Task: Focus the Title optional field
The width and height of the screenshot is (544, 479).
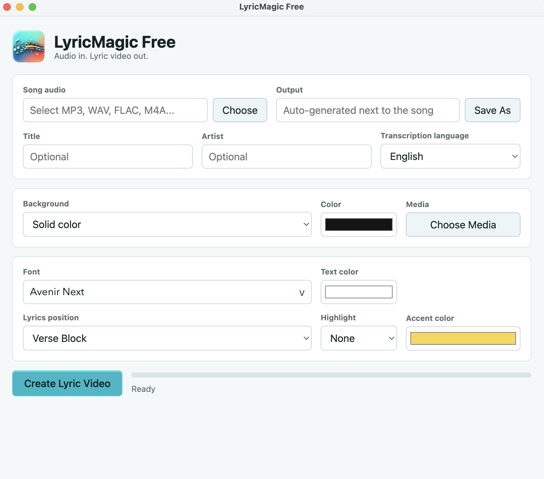Action: pos(108,156)
